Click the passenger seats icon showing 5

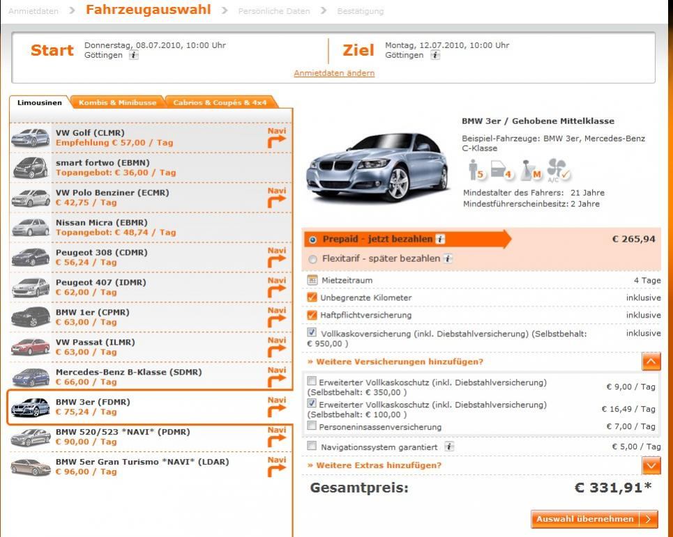(x=476, y=170)
